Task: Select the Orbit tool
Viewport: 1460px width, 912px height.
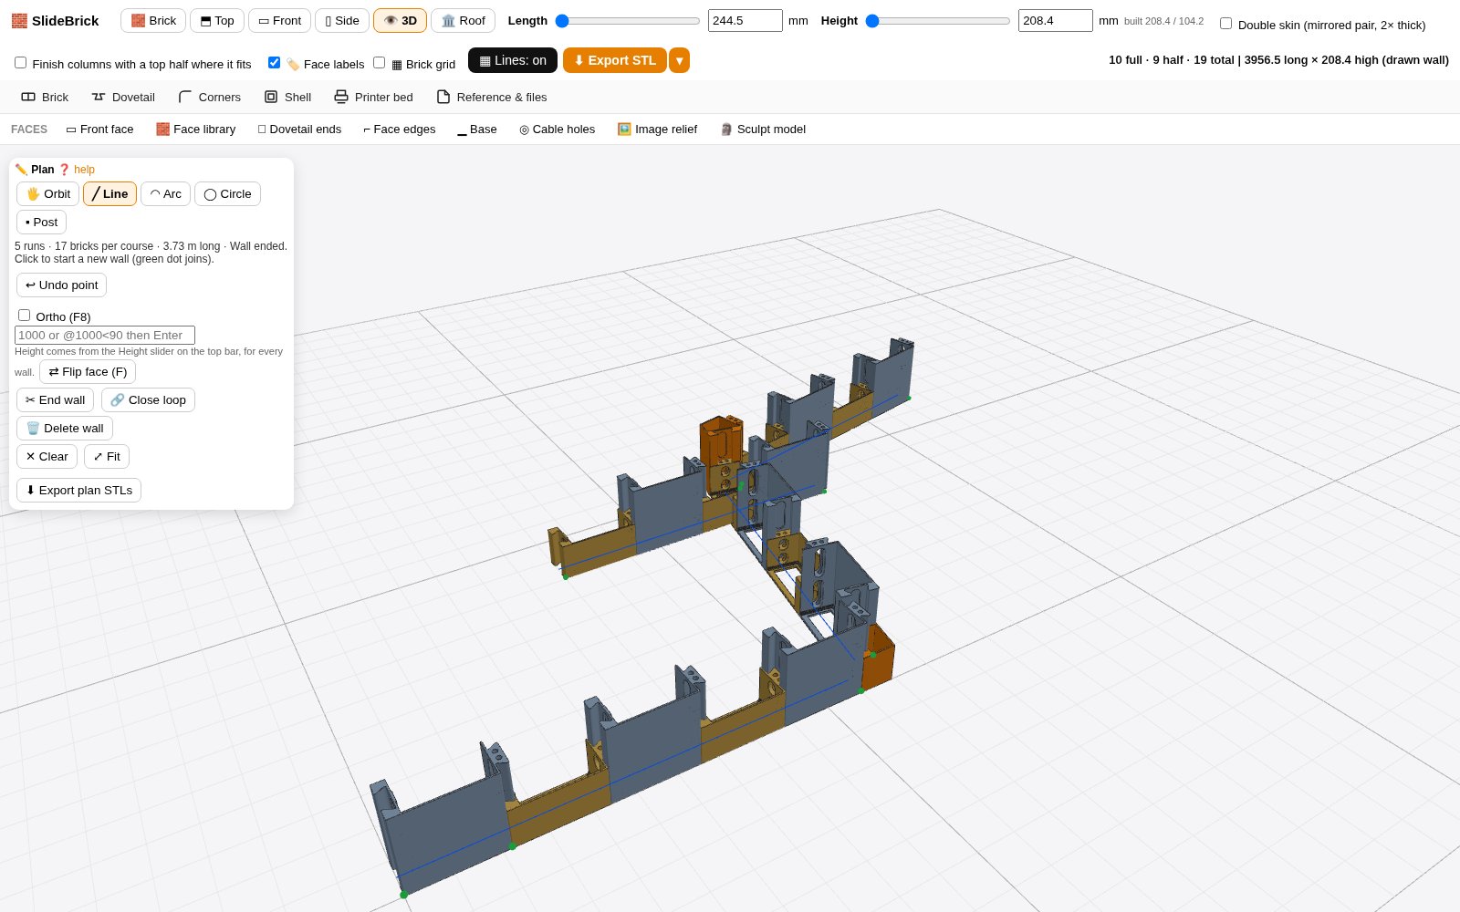Action: 47,193
